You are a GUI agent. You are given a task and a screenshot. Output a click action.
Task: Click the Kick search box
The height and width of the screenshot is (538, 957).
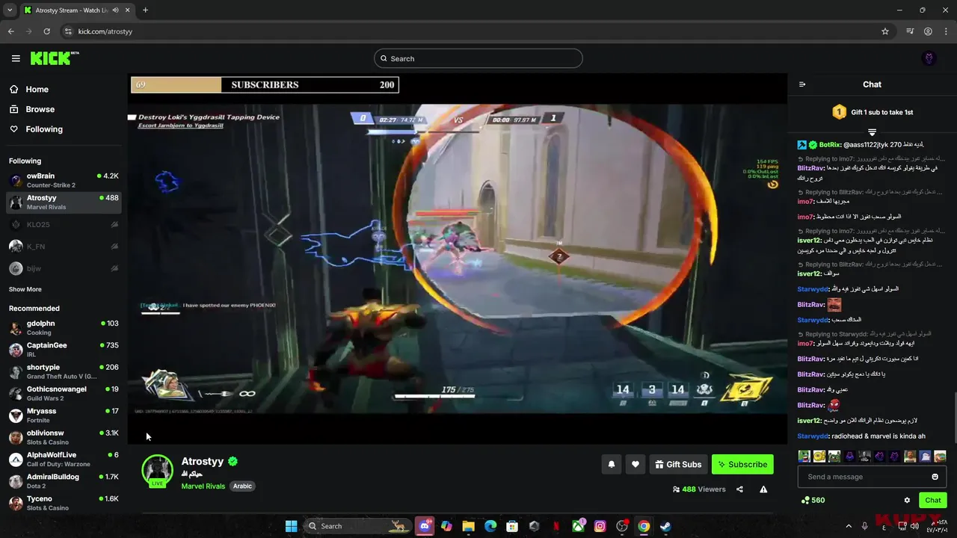pos(478,58)
